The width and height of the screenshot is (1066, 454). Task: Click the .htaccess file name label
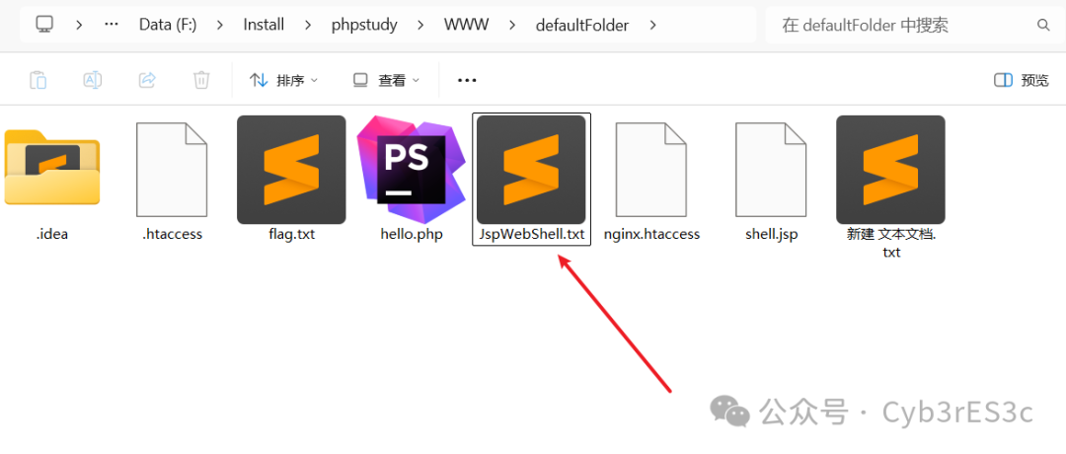tap(172, 235)
